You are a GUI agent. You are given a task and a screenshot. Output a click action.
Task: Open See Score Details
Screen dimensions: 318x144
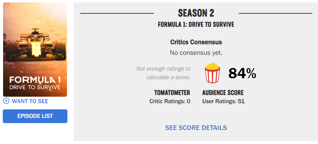pyautogui.click(x=196, y=128)
